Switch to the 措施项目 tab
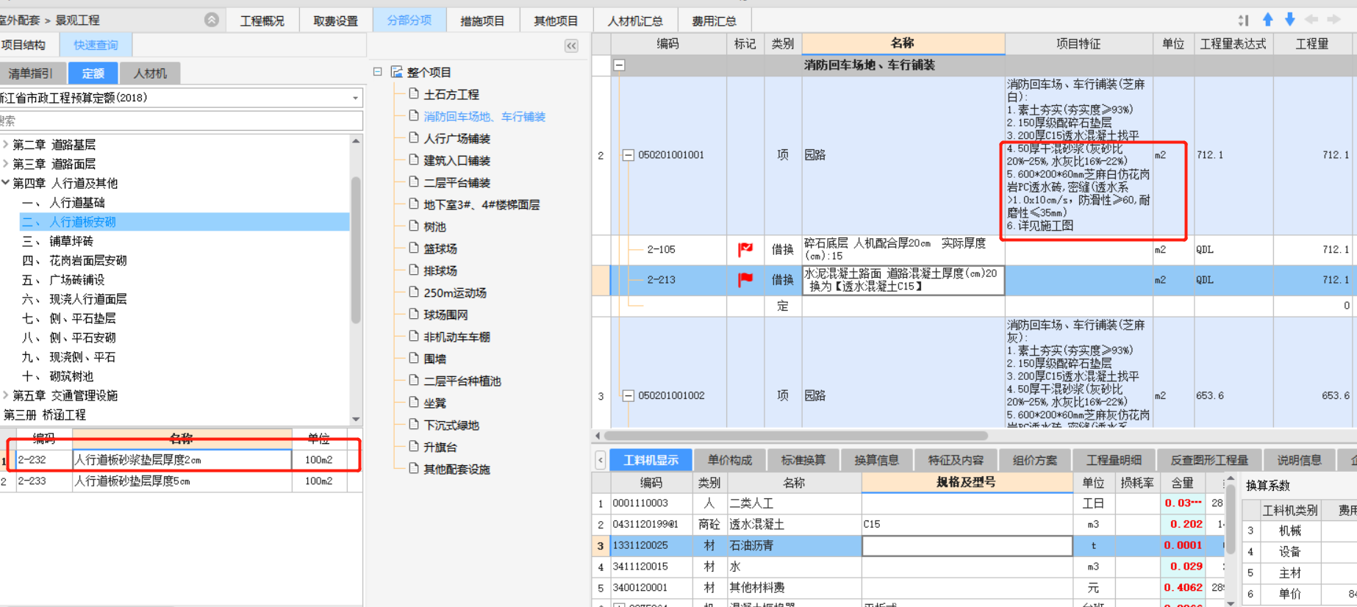Screen dimensions: 1357x607 pos(483,21)
